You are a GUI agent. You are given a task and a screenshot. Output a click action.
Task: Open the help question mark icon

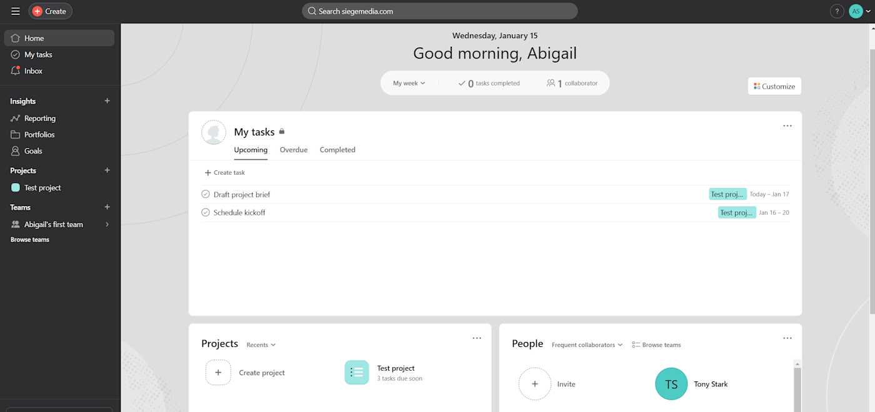click(837, 11)
